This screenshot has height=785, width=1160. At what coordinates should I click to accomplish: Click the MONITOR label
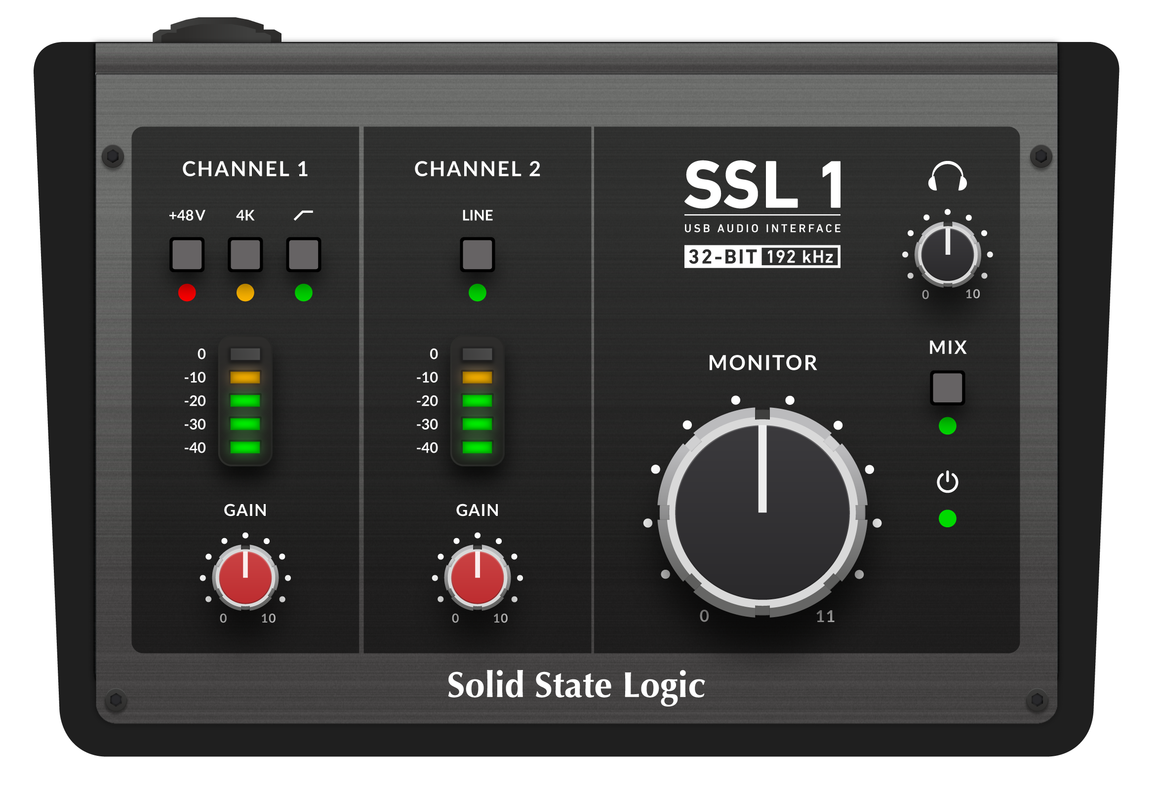[763, 363]
